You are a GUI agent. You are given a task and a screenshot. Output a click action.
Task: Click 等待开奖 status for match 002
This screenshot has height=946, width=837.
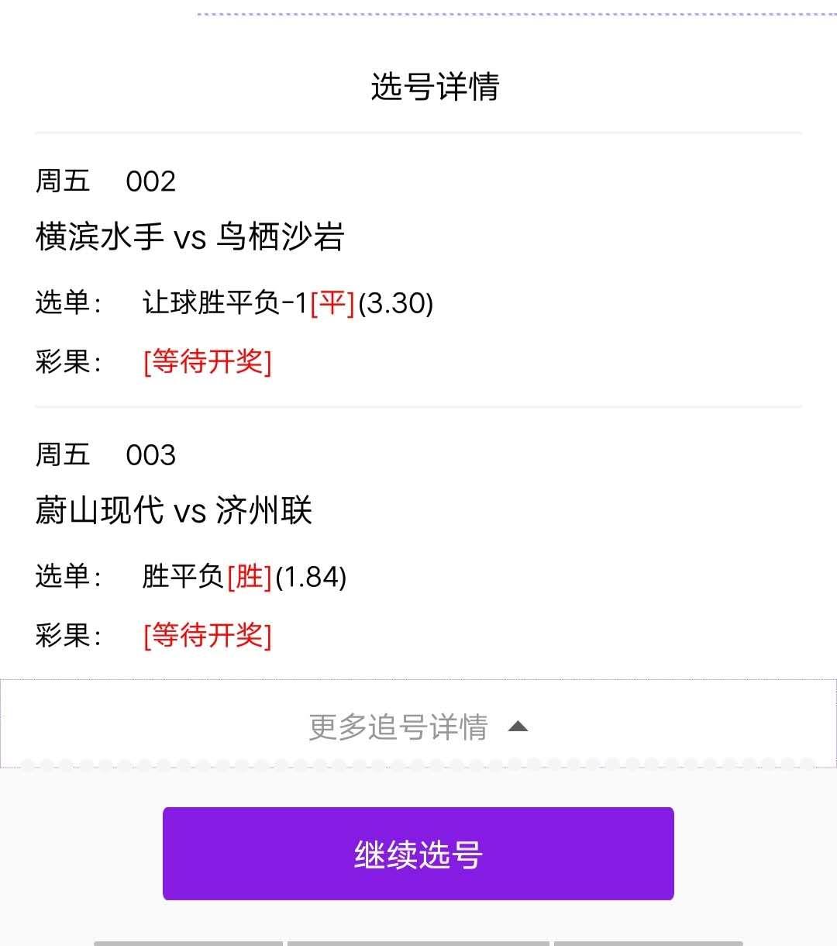coord(208,361)
